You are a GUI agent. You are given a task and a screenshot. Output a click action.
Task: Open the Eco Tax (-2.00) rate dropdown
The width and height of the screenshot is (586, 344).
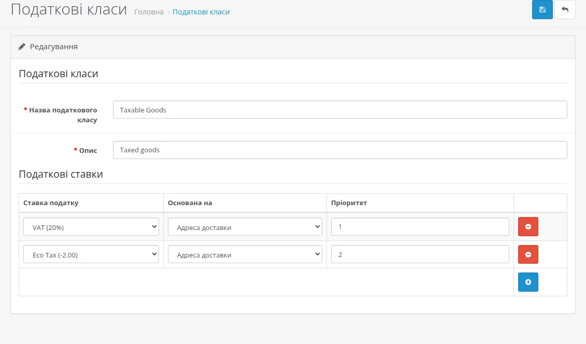click(x=91, y=255)
